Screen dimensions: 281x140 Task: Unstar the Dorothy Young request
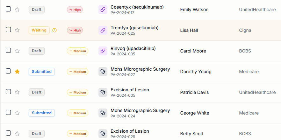click(x=17, y=72)
